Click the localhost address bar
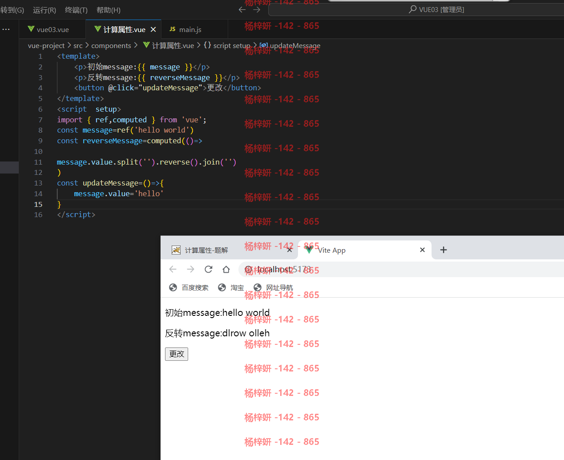This screenshot has width=564, height=460. point(402,269)
